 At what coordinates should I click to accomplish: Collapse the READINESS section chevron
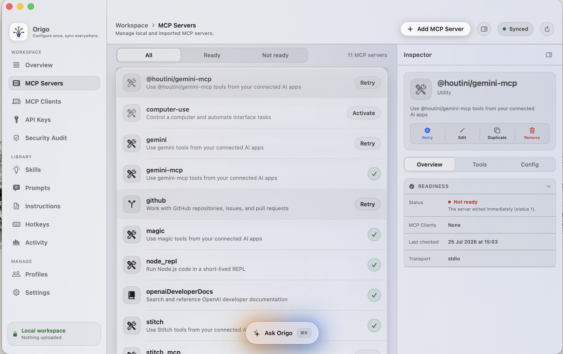[x=548, y=186]
